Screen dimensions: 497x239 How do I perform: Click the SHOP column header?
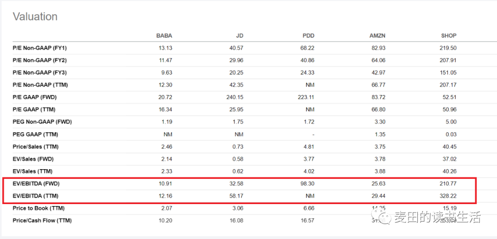click(449, 36)
